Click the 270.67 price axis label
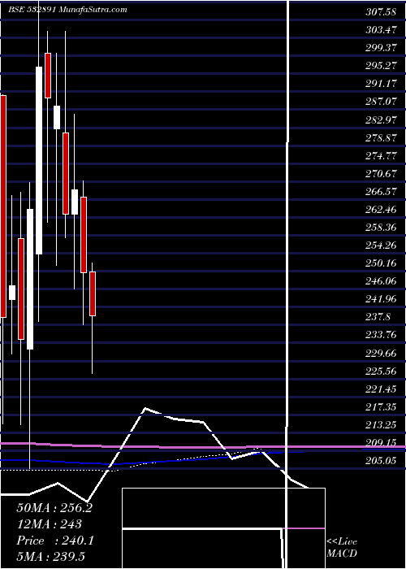This screenshot has height=569, width=406. click(380, 173)
